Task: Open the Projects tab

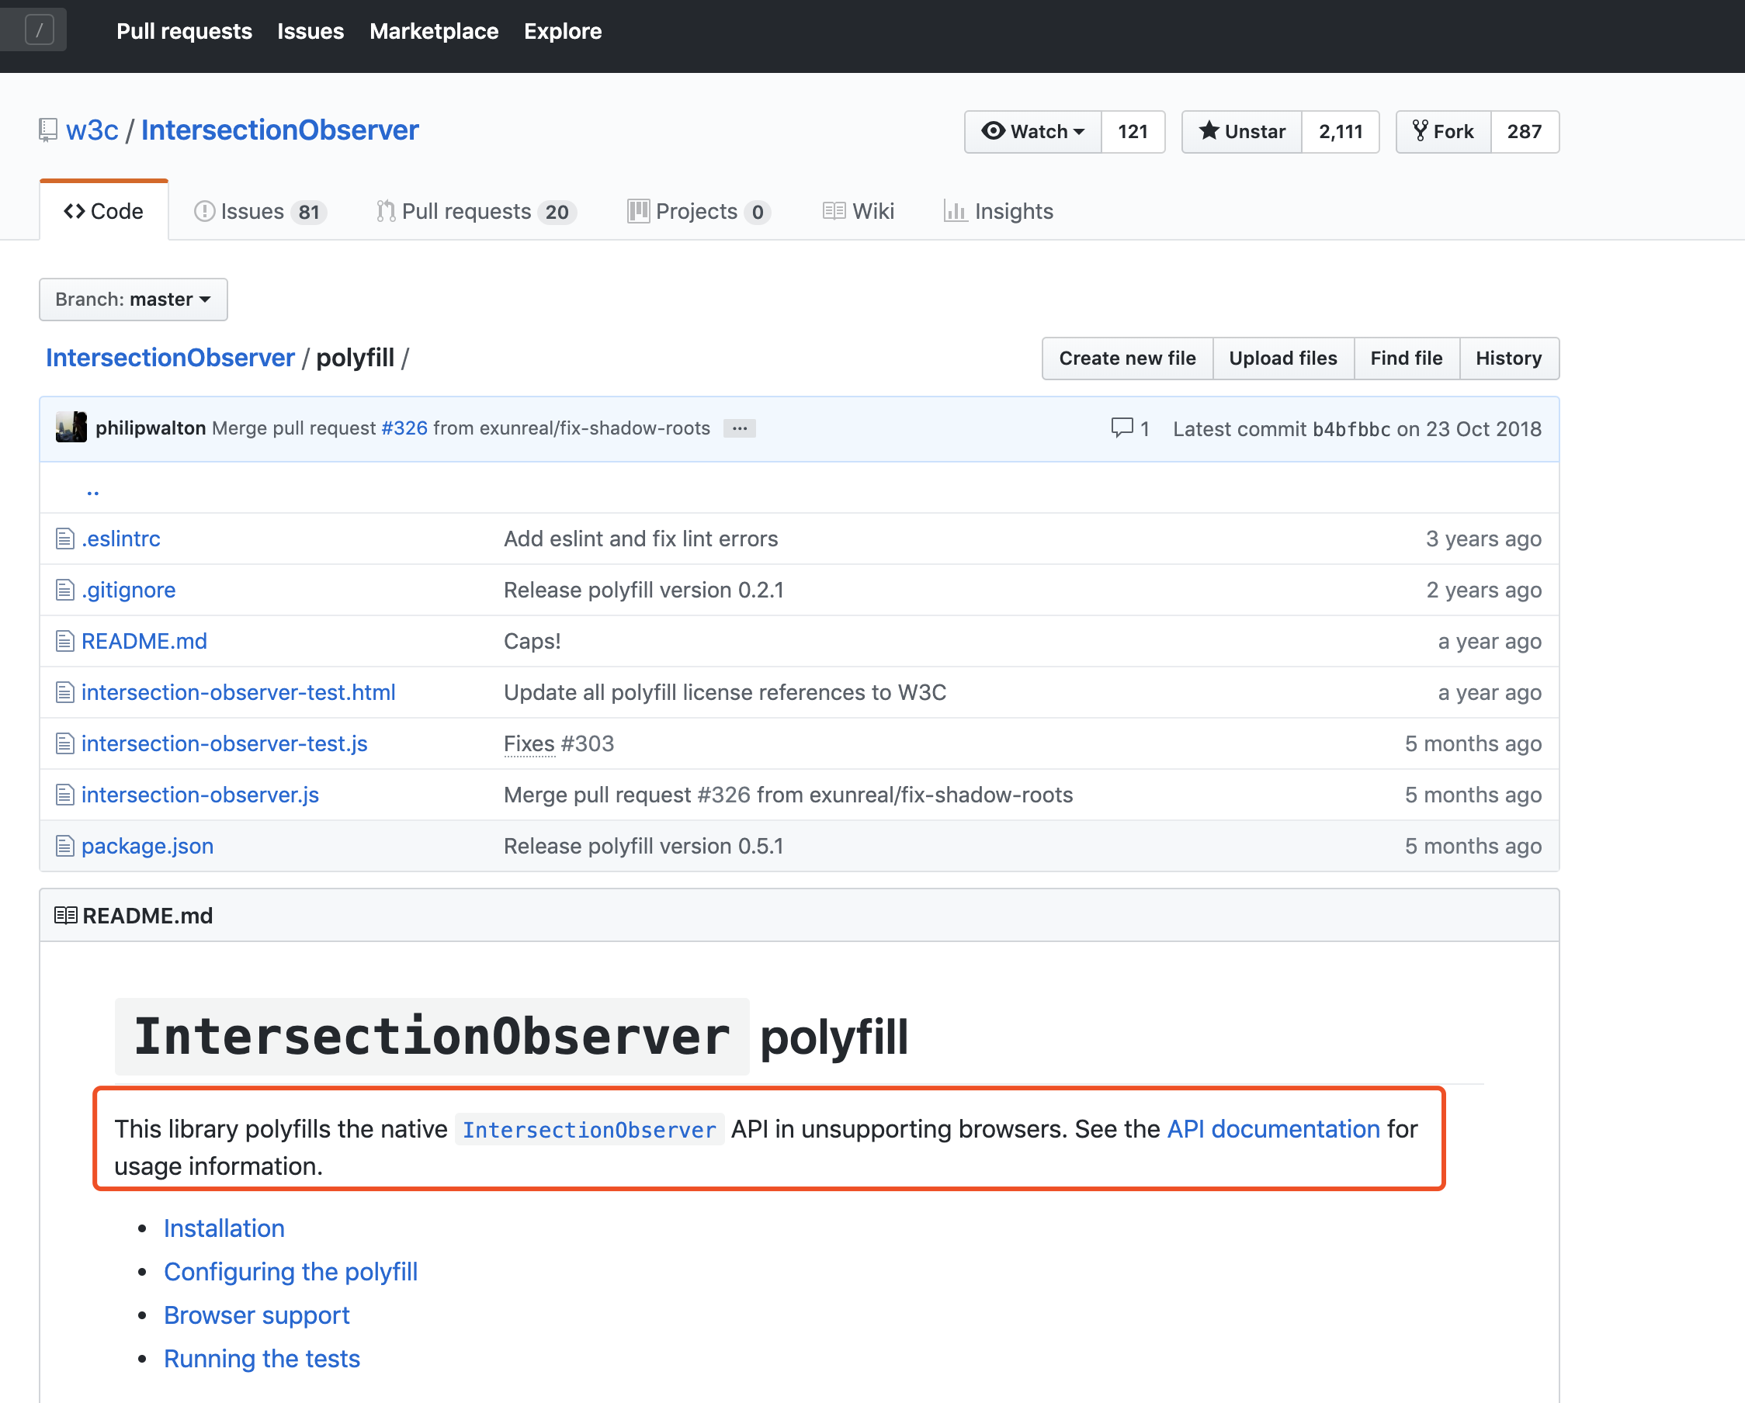Action: click(698, 212)
